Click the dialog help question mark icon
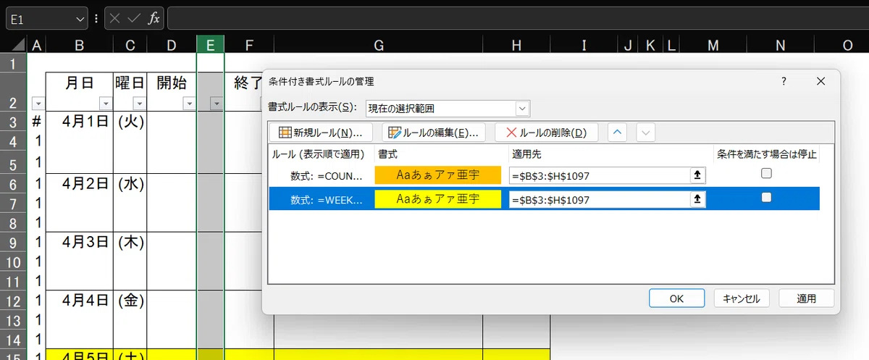 [784, 81]
